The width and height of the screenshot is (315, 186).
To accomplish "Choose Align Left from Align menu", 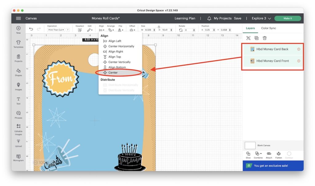I will pos(114,41).
